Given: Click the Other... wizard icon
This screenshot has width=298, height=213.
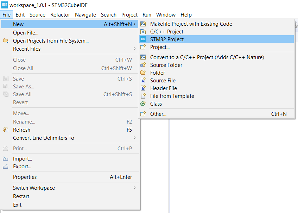Looking at the screenshot, I should 143,114.
